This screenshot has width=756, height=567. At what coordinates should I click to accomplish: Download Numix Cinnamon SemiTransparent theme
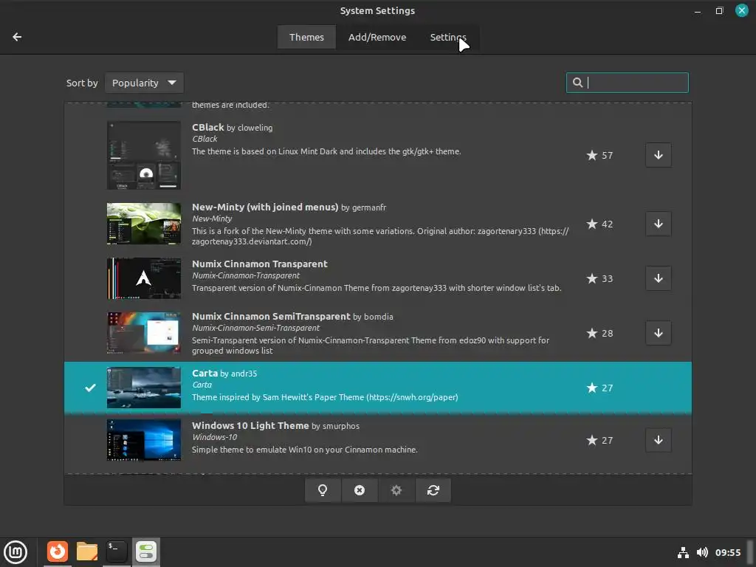pos(658,333)
